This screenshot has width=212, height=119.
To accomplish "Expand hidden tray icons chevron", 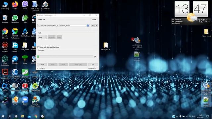I will (177, 116).
